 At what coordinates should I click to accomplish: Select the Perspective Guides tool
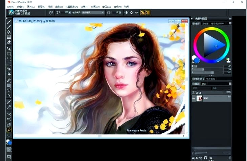click(9, 119)
